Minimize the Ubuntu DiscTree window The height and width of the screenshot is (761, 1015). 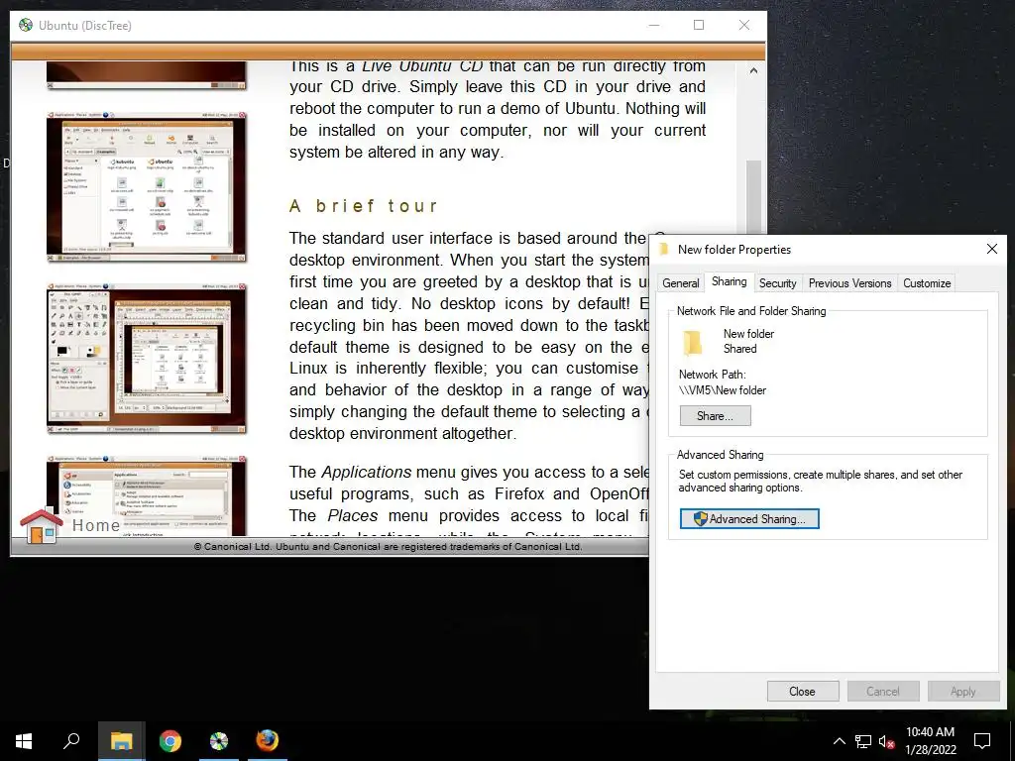coord(654,25)
